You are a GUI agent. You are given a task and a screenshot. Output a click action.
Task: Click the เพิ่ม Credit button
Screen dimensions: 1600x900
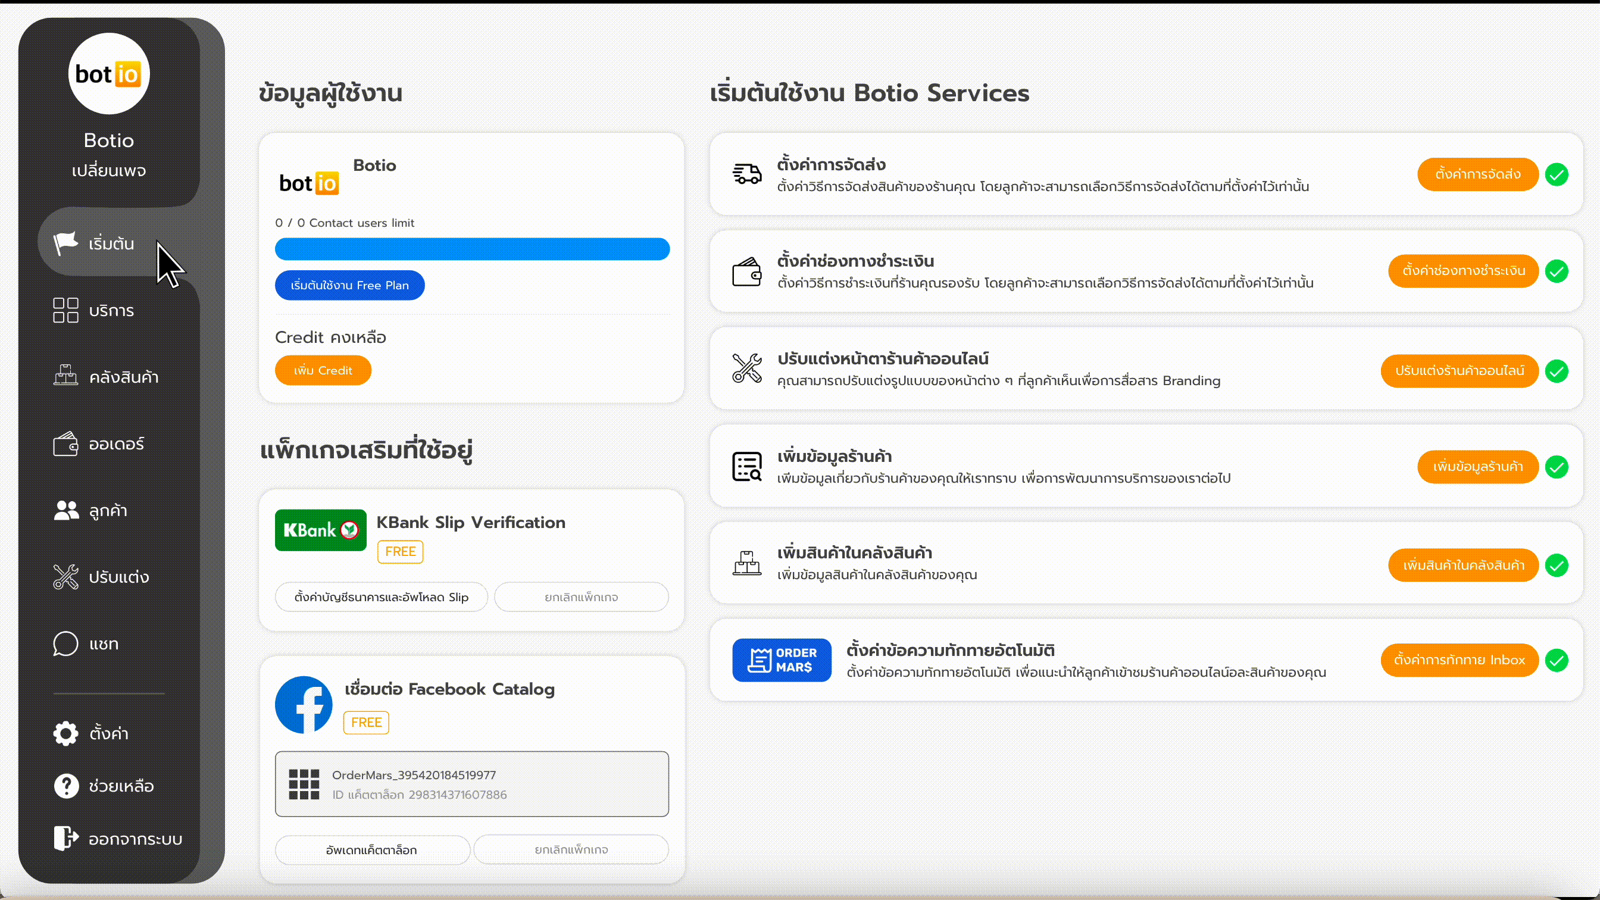pyautogui.click(x=323, y=370)
